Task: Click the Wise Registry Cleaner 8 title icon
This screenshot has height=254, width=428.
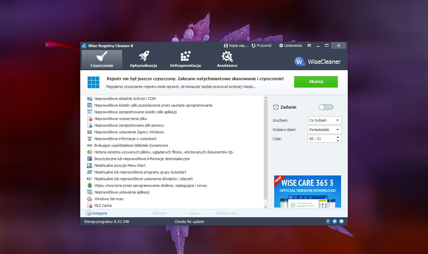Action: tap(84, 46)
